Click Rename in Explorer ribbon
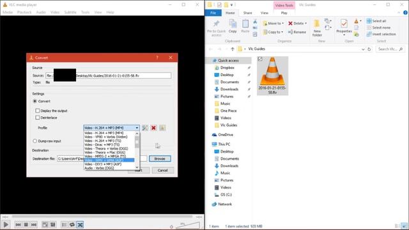409x230 pixels. point(297,32)
